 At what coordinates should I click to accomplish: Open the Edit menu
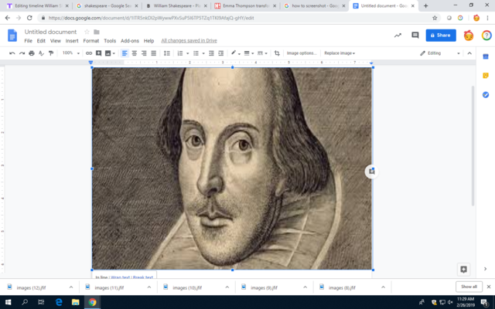41,41
